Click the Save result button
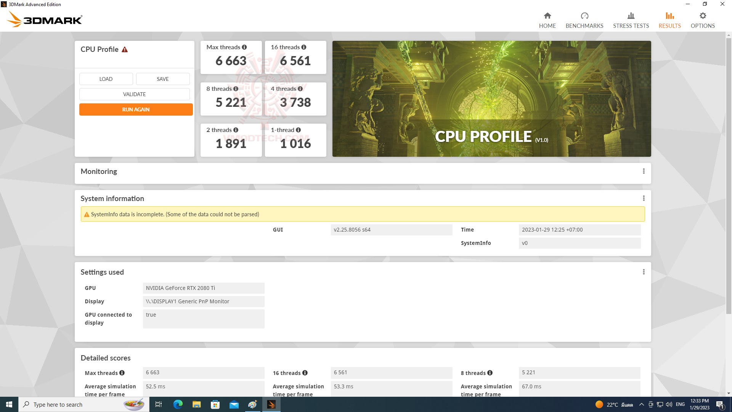The image size is (732, 412). 162,79
